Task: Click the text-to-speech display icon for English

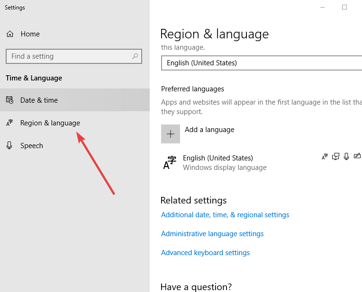Action: click(x=336, y=157)
